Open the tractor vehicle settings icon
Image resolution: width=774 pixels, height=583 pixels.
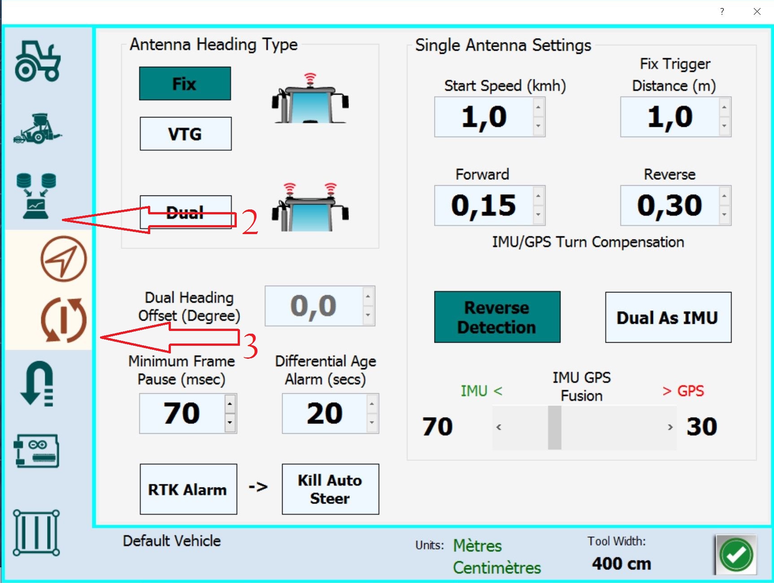[38, 61]
